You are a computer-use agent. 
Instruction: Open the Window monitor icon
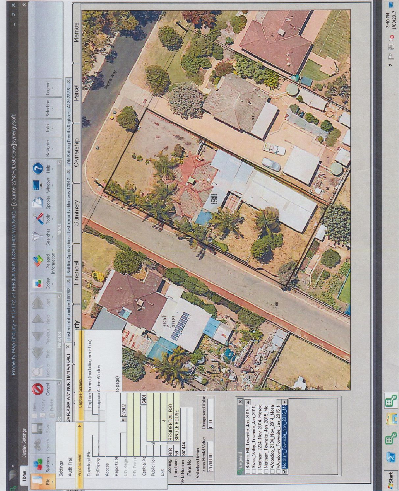[x=39, y=184]
